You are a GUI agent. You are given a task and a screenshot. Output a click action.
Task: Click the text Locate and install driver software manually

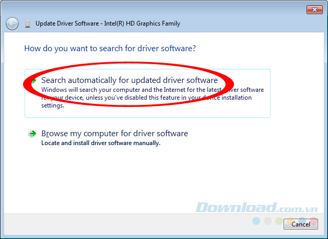101,143
